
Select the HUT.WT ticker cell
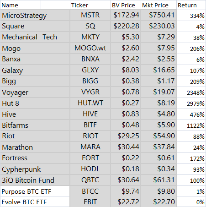pos(90,103)
